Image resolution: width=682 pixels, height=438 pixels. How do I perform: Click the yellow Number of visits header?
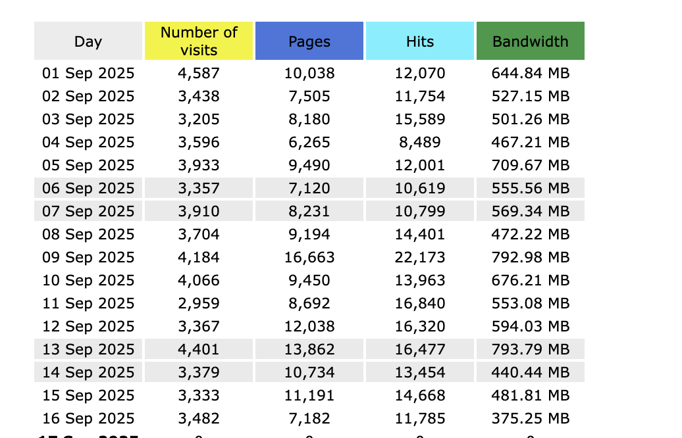click(x=199, y=41)
